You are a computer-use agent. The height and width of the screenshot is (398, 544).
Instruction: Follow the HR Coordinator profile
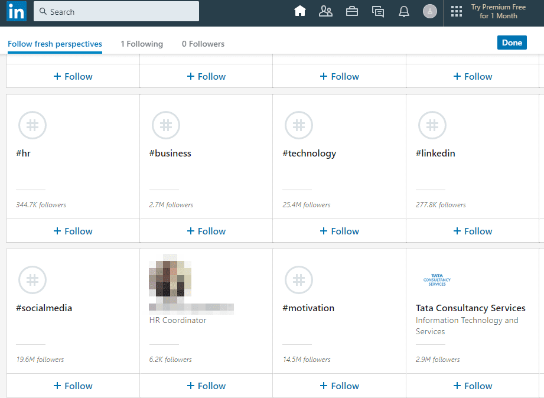pyautogui.click(x=206, y=386)
